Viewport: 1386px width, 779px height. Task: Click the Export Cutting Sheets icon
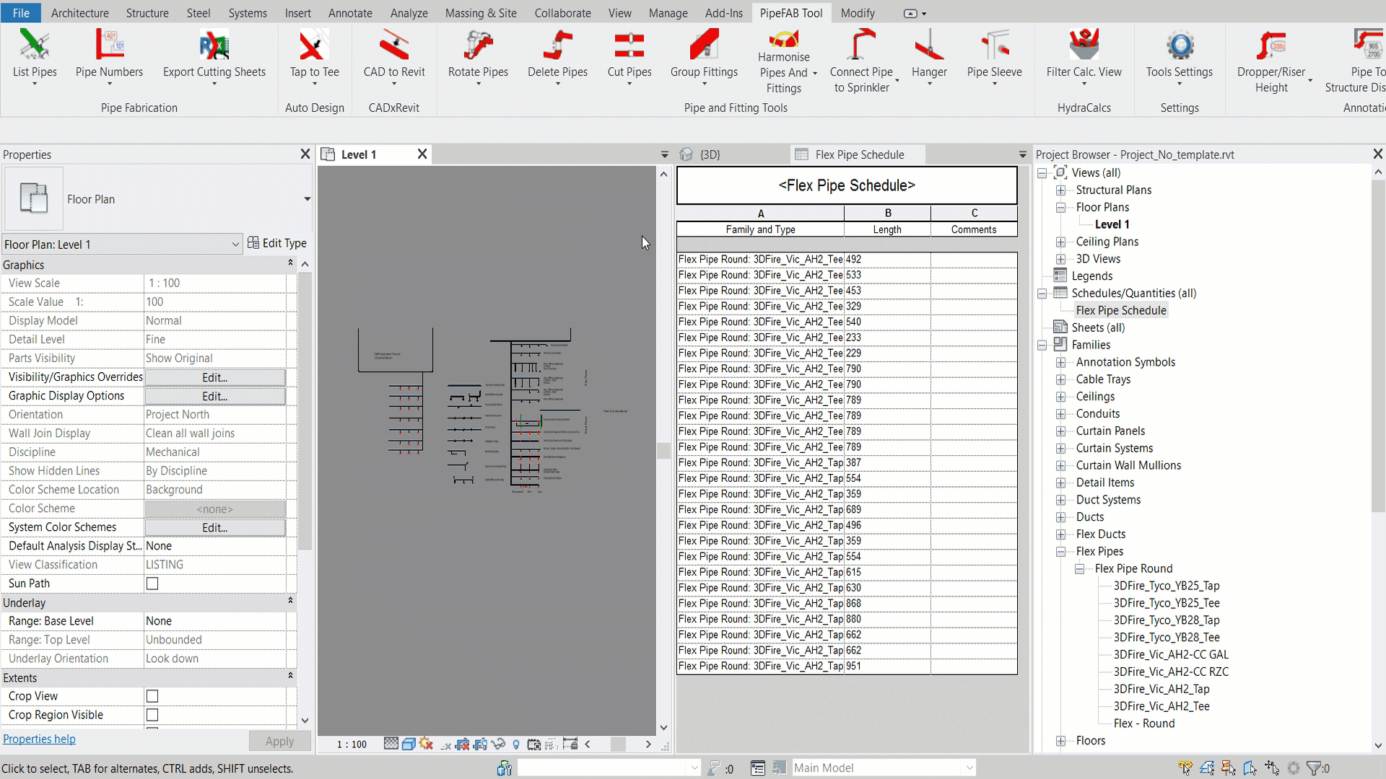[x=214, y=53]
